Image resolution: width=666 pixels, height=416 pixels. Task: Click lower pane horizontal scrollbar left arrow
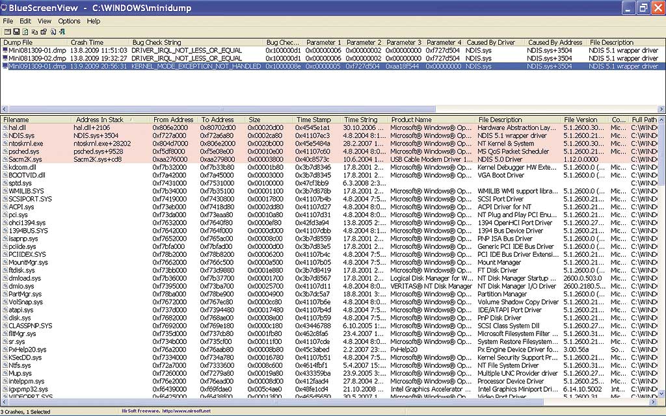coord(4,402)
